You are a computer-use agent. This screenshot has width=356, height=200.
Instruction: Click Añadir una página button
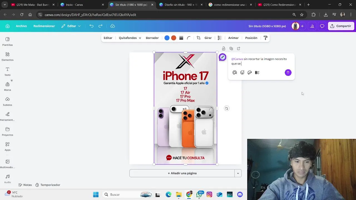(182, 173)
